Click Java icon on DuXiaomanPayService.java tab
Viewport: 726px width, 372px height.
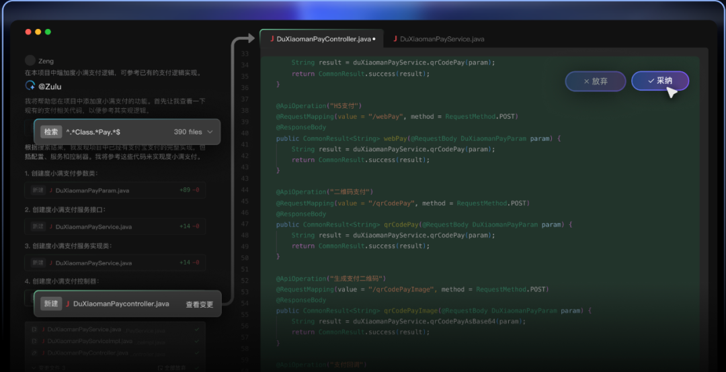(395, 39)
